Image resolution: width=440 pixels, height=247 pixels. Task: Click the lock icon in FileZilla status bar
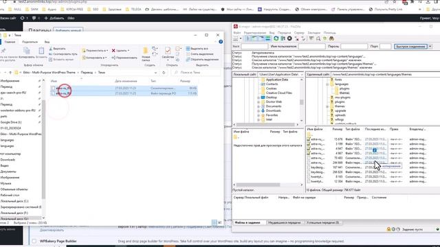point(388,229)
